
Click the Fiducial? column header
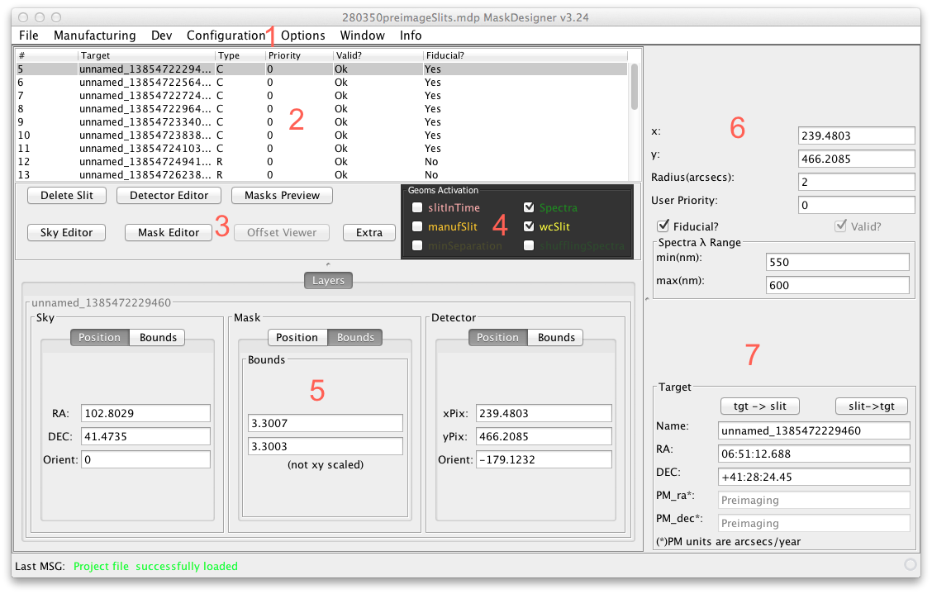(x=525, y=55)
